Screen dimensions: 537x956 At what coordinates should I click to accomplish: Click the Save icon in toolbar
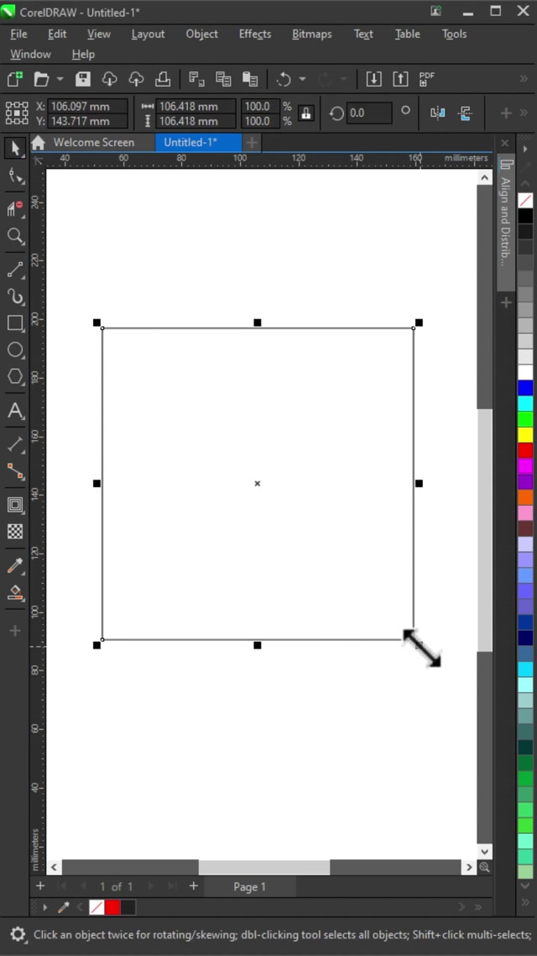click(x=83, y=79)
